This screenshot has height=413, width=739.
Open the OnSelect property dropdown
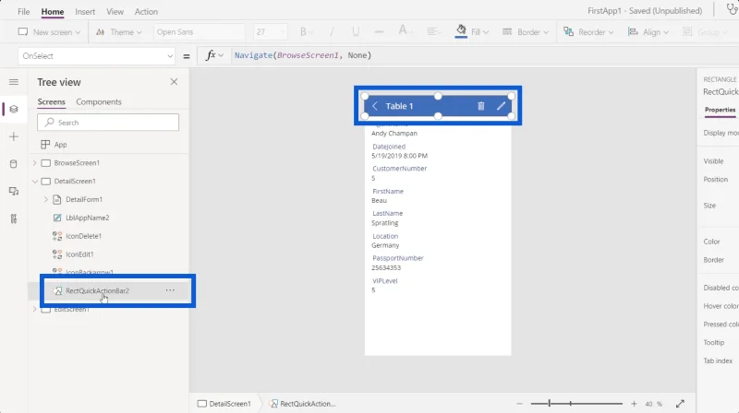[x=97, y=56]
